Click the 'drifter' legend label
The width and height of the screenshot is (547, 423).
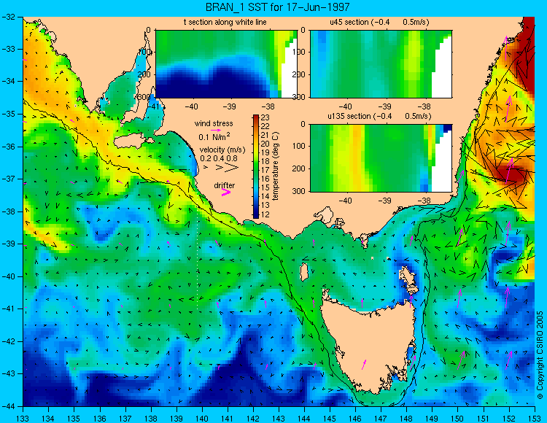[225, 185]
